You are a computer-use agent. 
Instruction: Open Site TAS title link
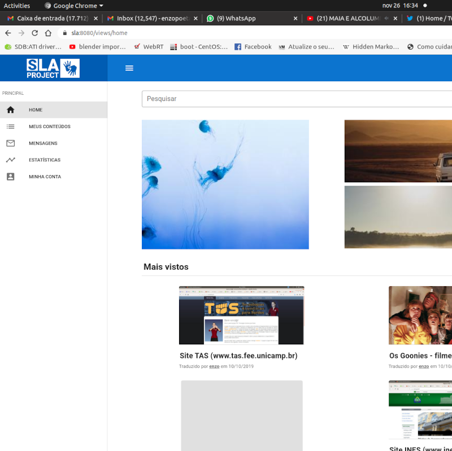pos(238,356)
